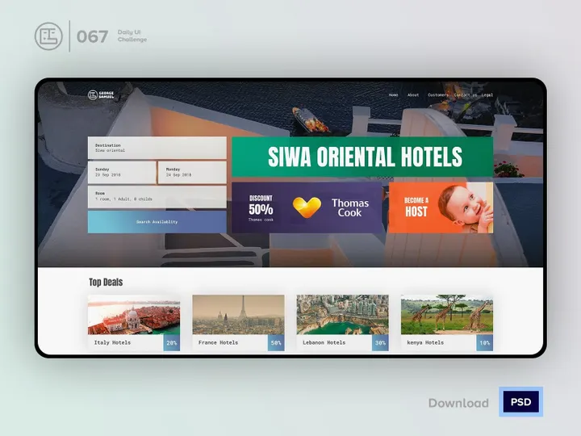The width and height of the screenshot is (581, 436).
Task: Open the Contact us nav item
Action: click(466, 95)
